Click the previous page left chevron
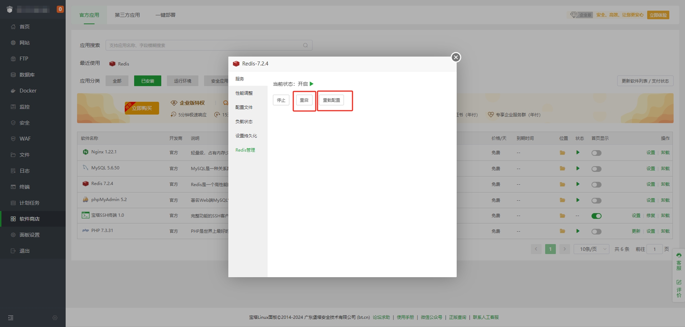Image resolution: width=685 pixels, height=327 pixels. [536, 249]
